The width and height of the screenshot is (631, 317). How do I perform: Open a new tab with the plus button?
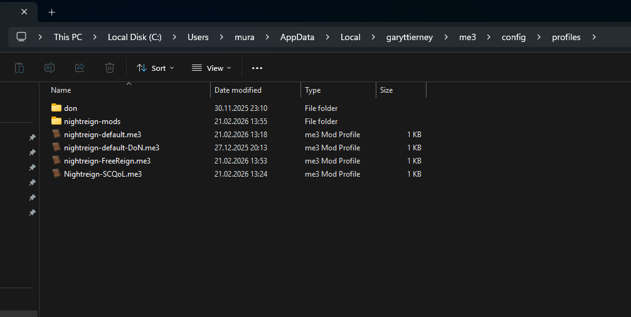[51, 12]
